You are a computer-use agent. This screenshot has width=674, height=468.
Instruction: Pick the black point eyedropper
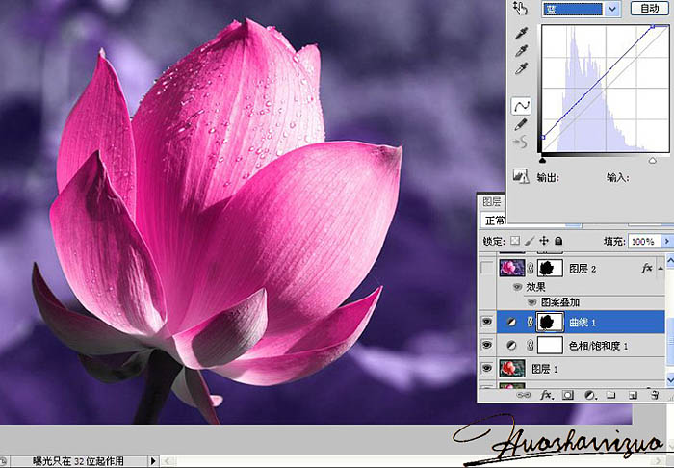[x=521, y=35]
